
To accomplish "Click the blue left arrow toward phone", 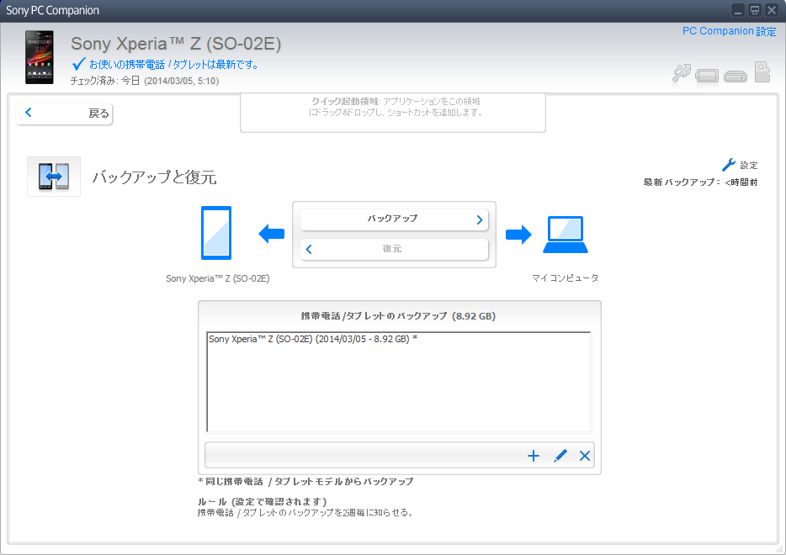I will tap(271, 234).
